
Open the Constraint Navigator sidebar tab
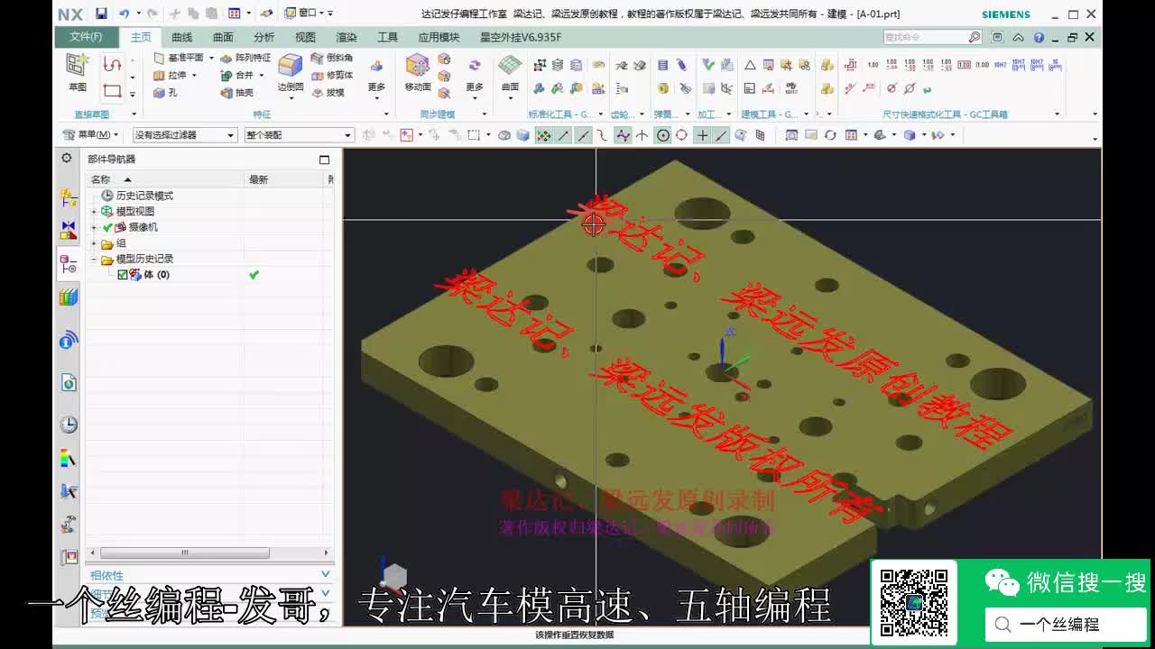[69, 230]
